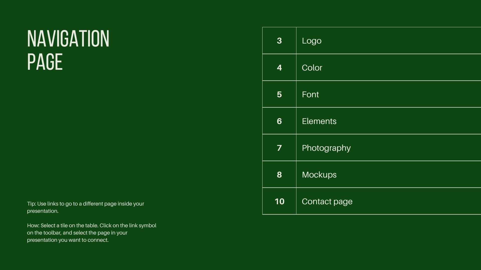Select page number 5 cell
The height and width of the screenshot is (270, 481).
pyautogui.click(x=279, y=94)
